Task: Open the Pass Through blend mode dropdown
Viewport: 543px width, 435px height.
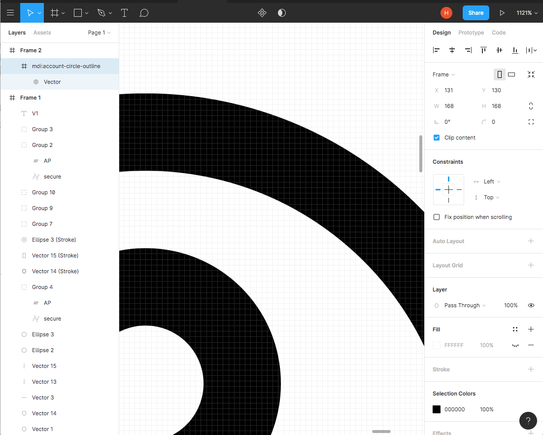Action: click(x=464, y=305)
